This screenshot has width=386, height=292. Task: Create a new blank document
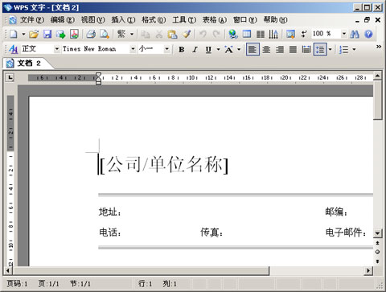tap(14, 34)
